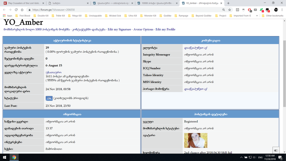Click the Chrome profile avatar icon

point(276,10)
